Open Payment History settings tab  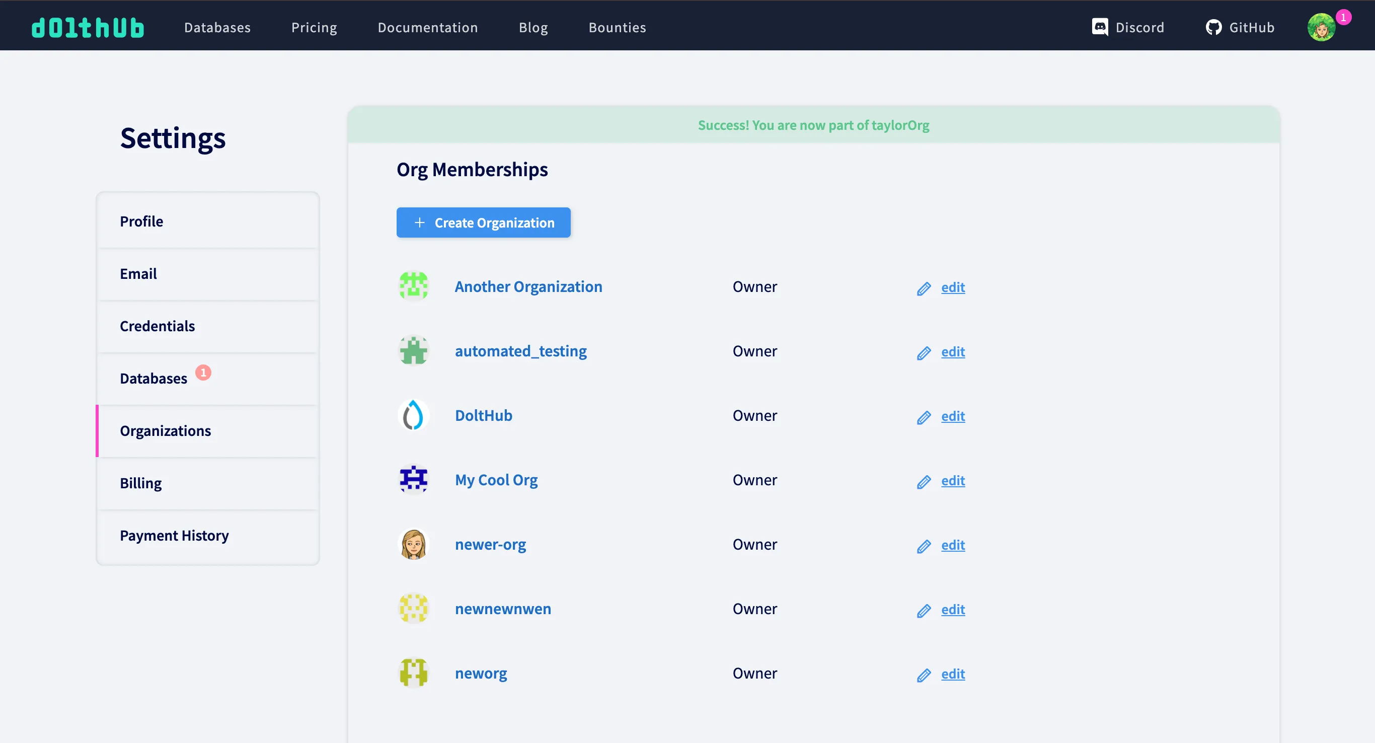coord(174,536)
